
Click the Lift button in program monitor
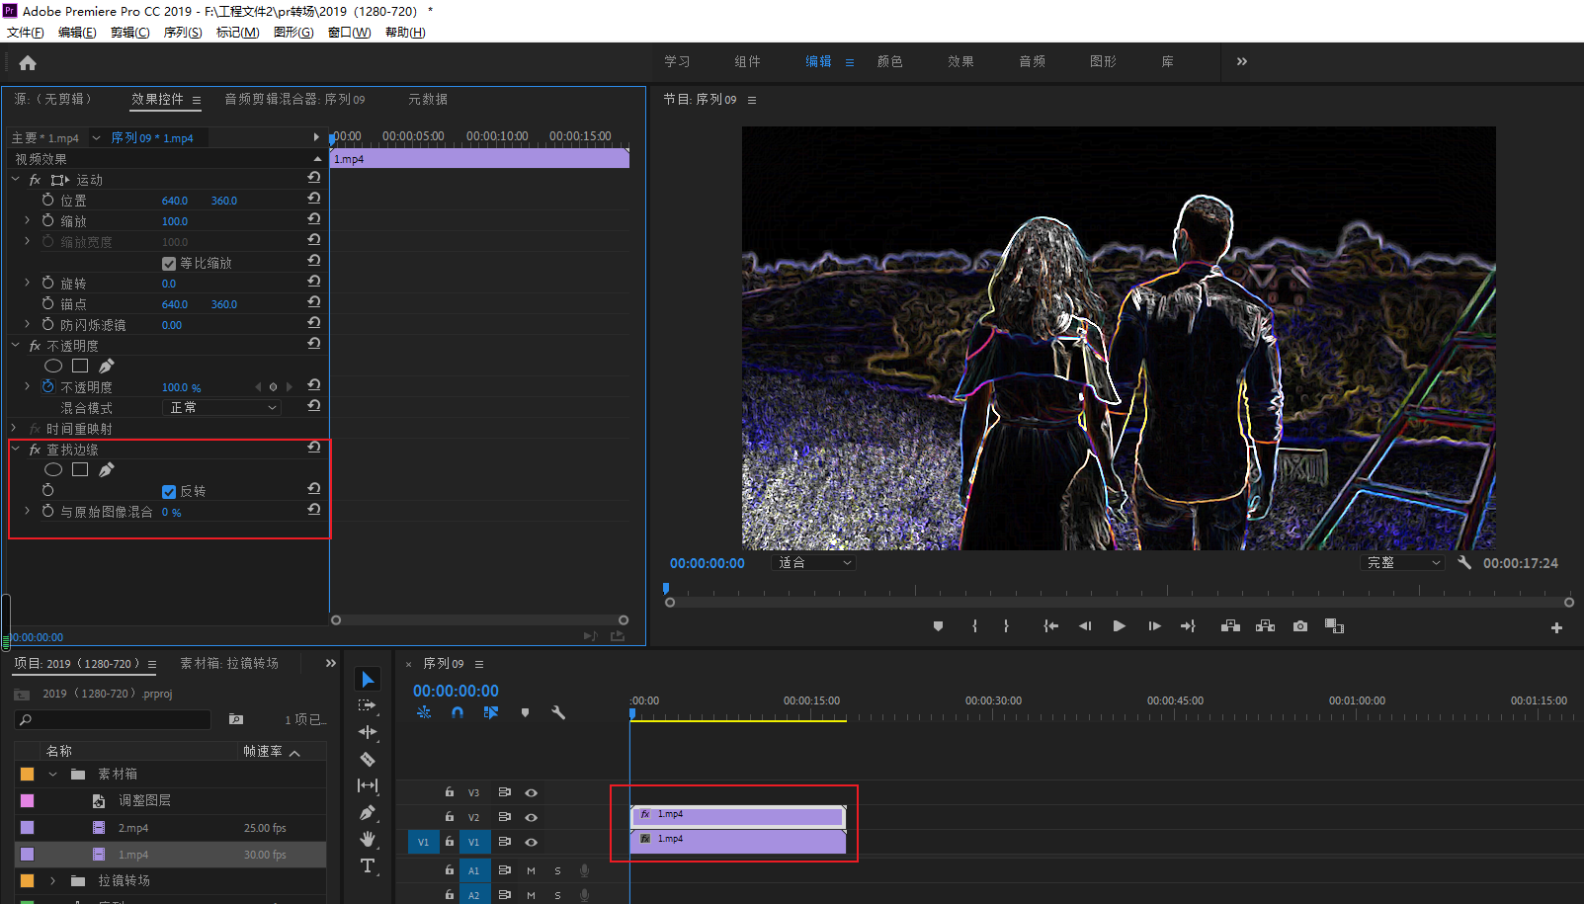tap(1230, 626)
